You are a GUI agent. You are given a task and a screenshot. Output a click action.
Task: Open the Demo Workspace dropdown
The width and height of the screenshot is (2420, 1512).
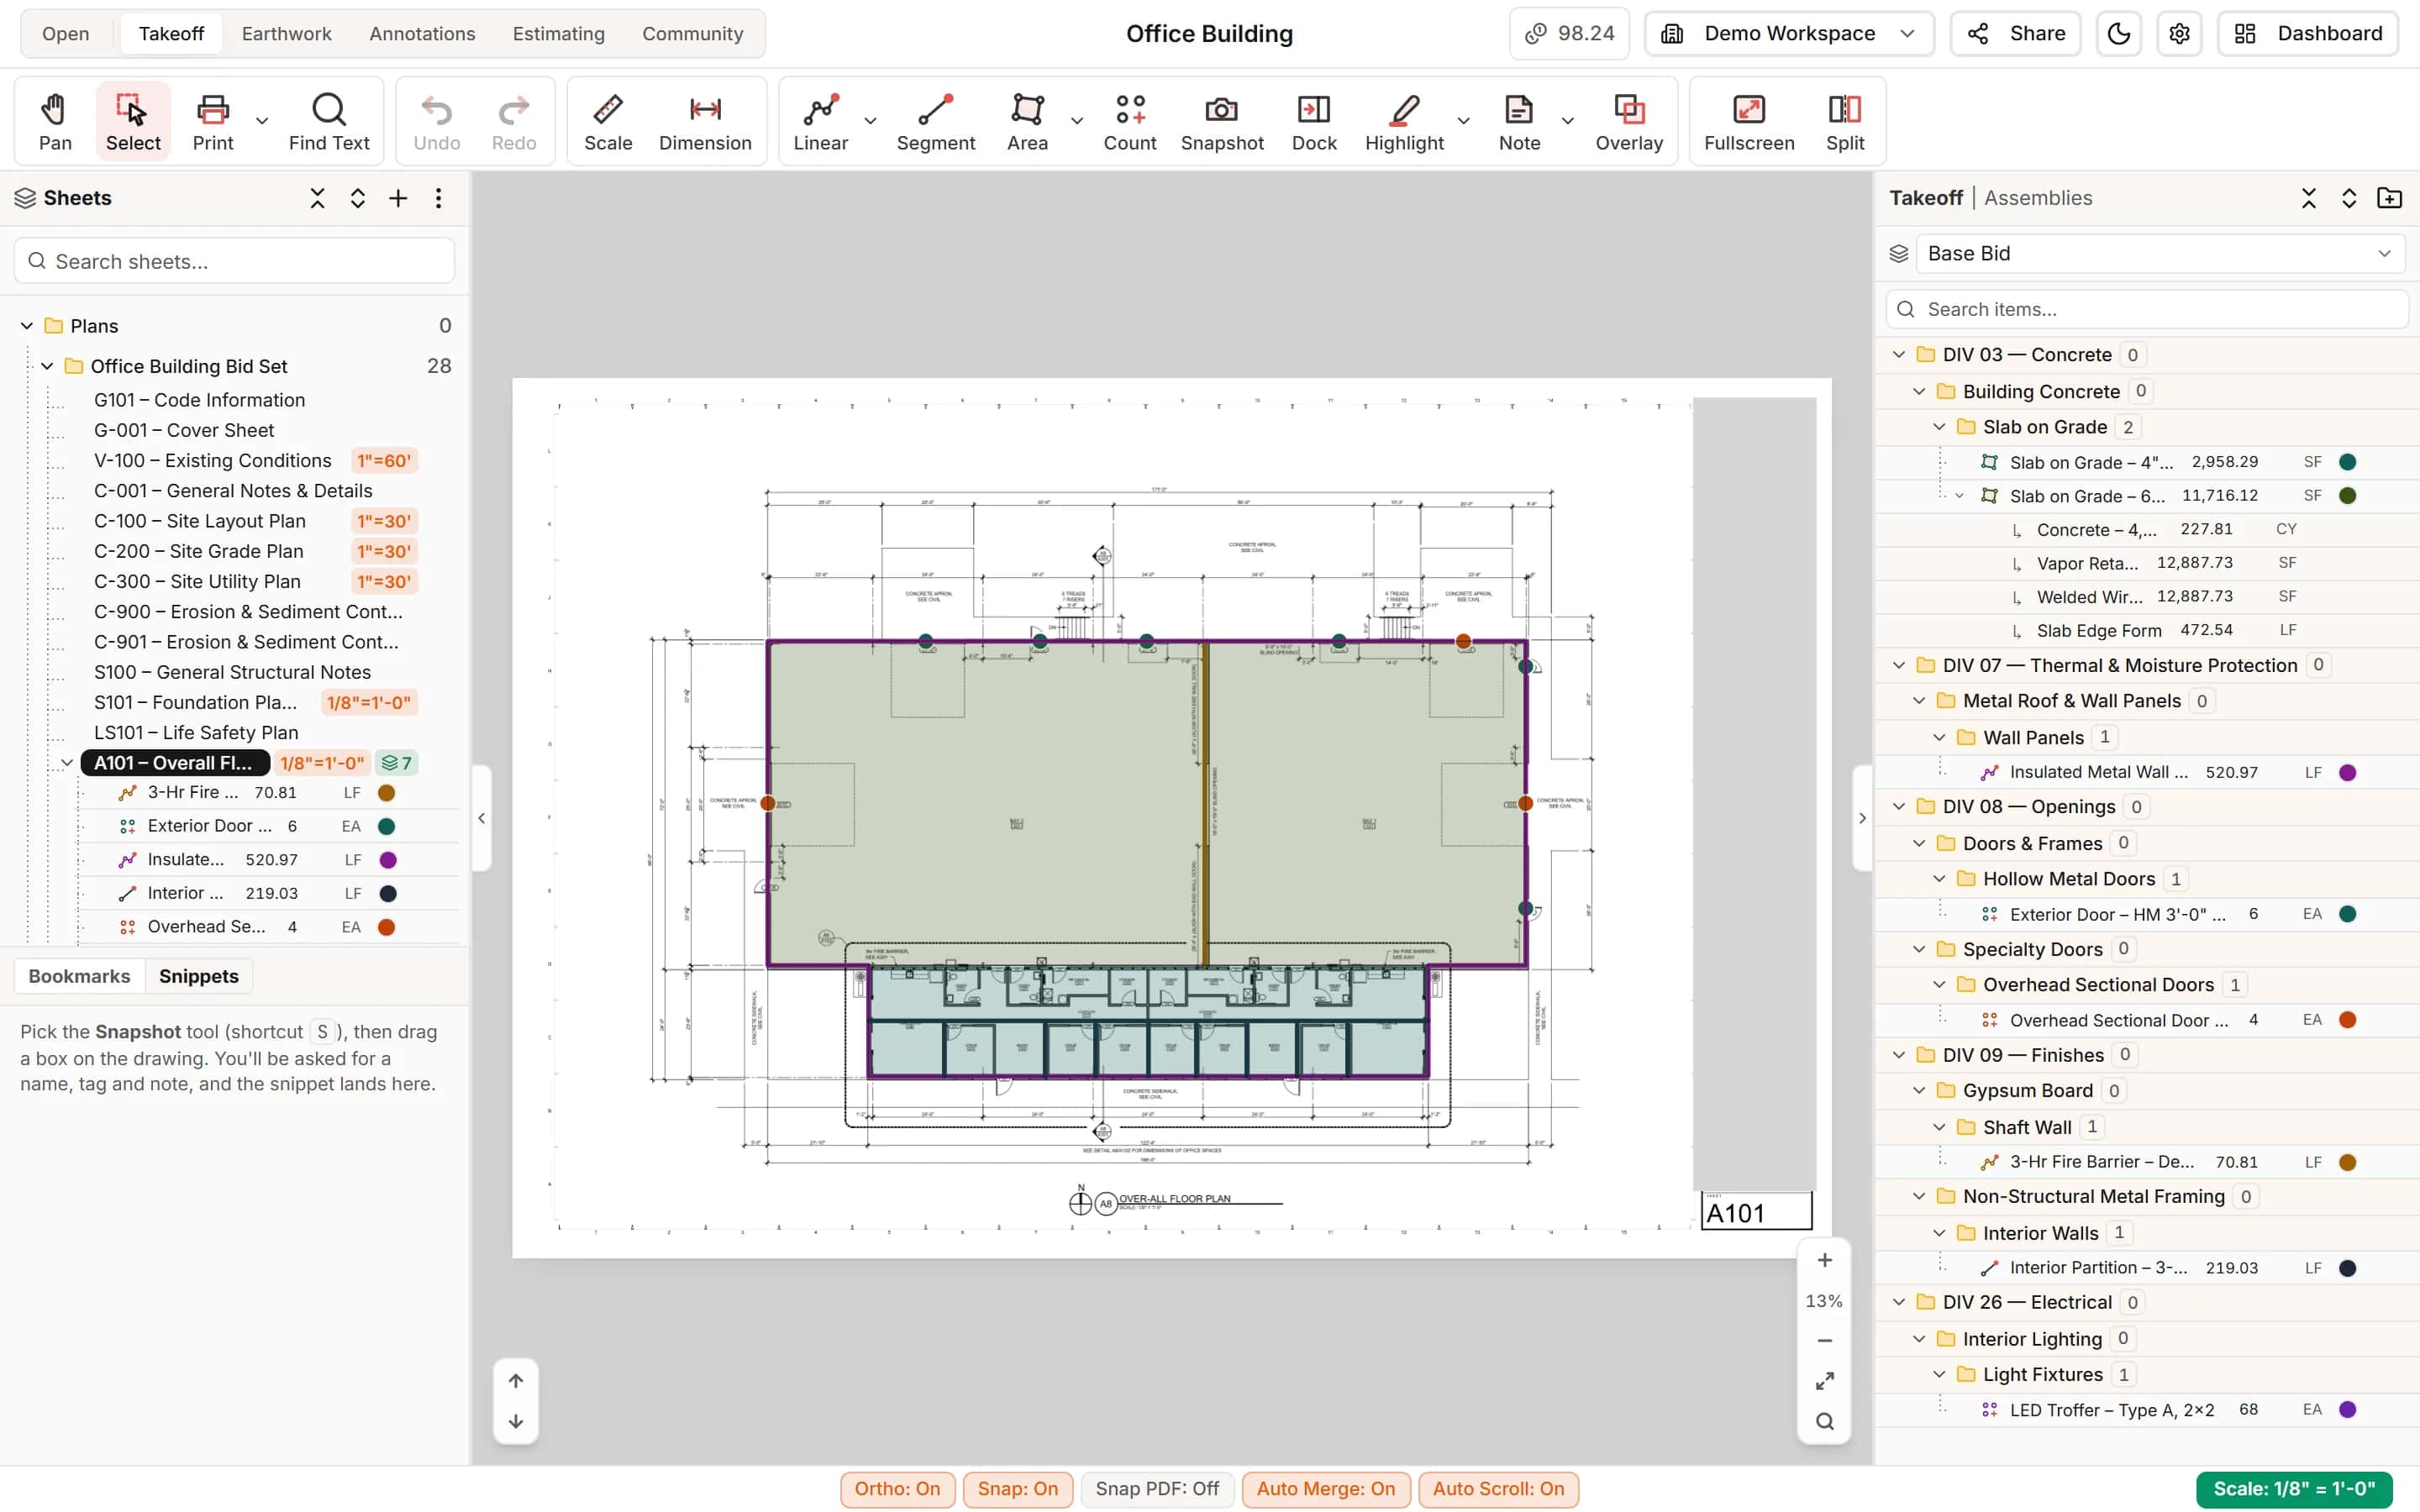1788,34
